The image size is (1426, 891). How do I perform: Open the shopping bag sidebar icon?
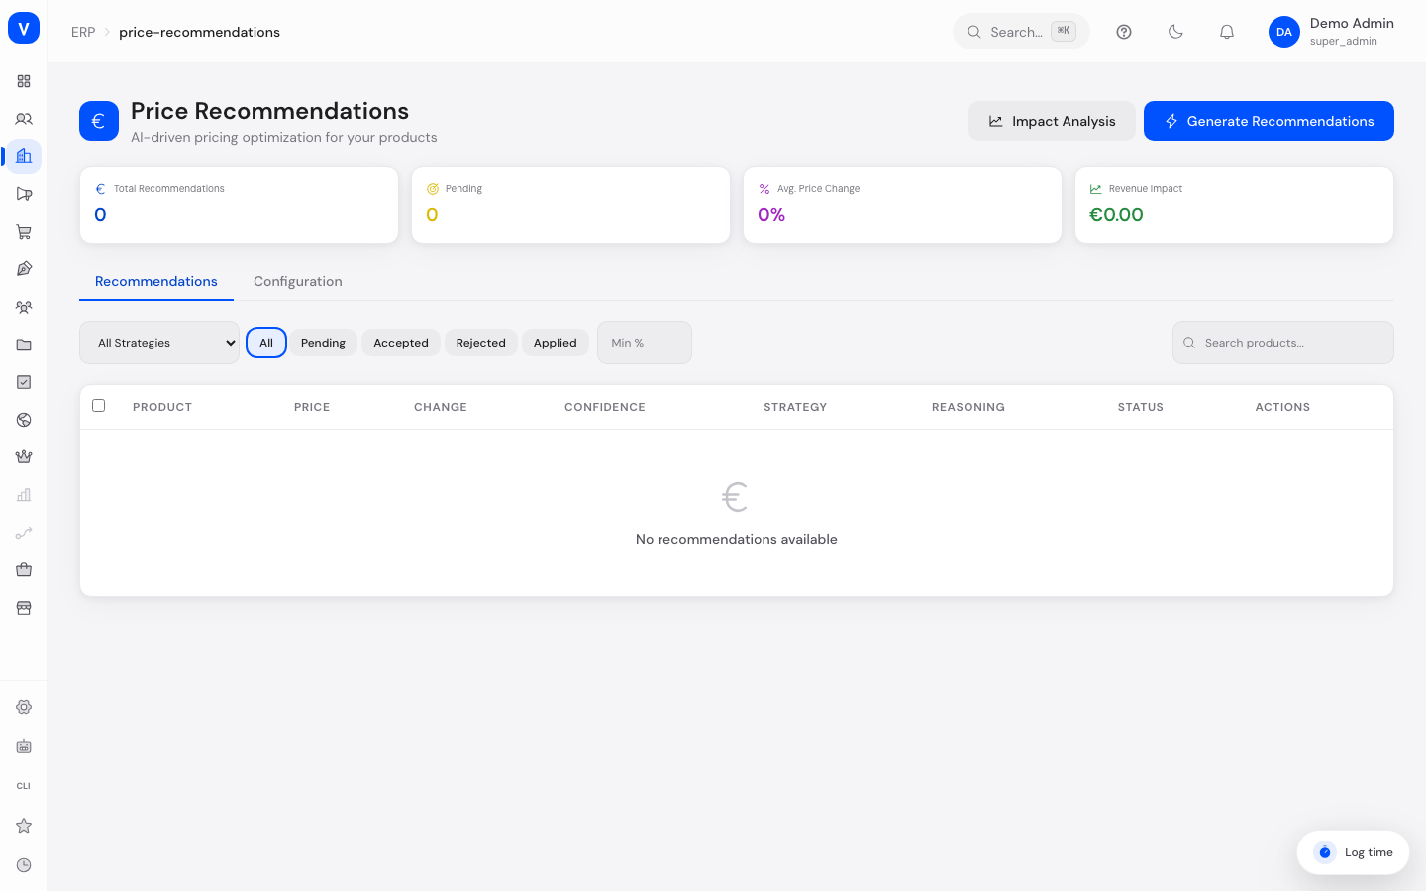point(24,570)
